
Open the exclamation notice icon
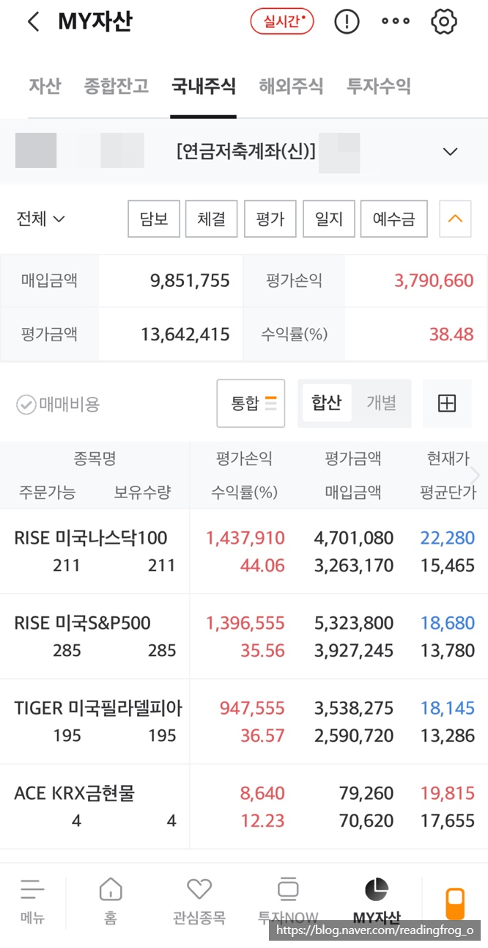[x=347, y=22]
